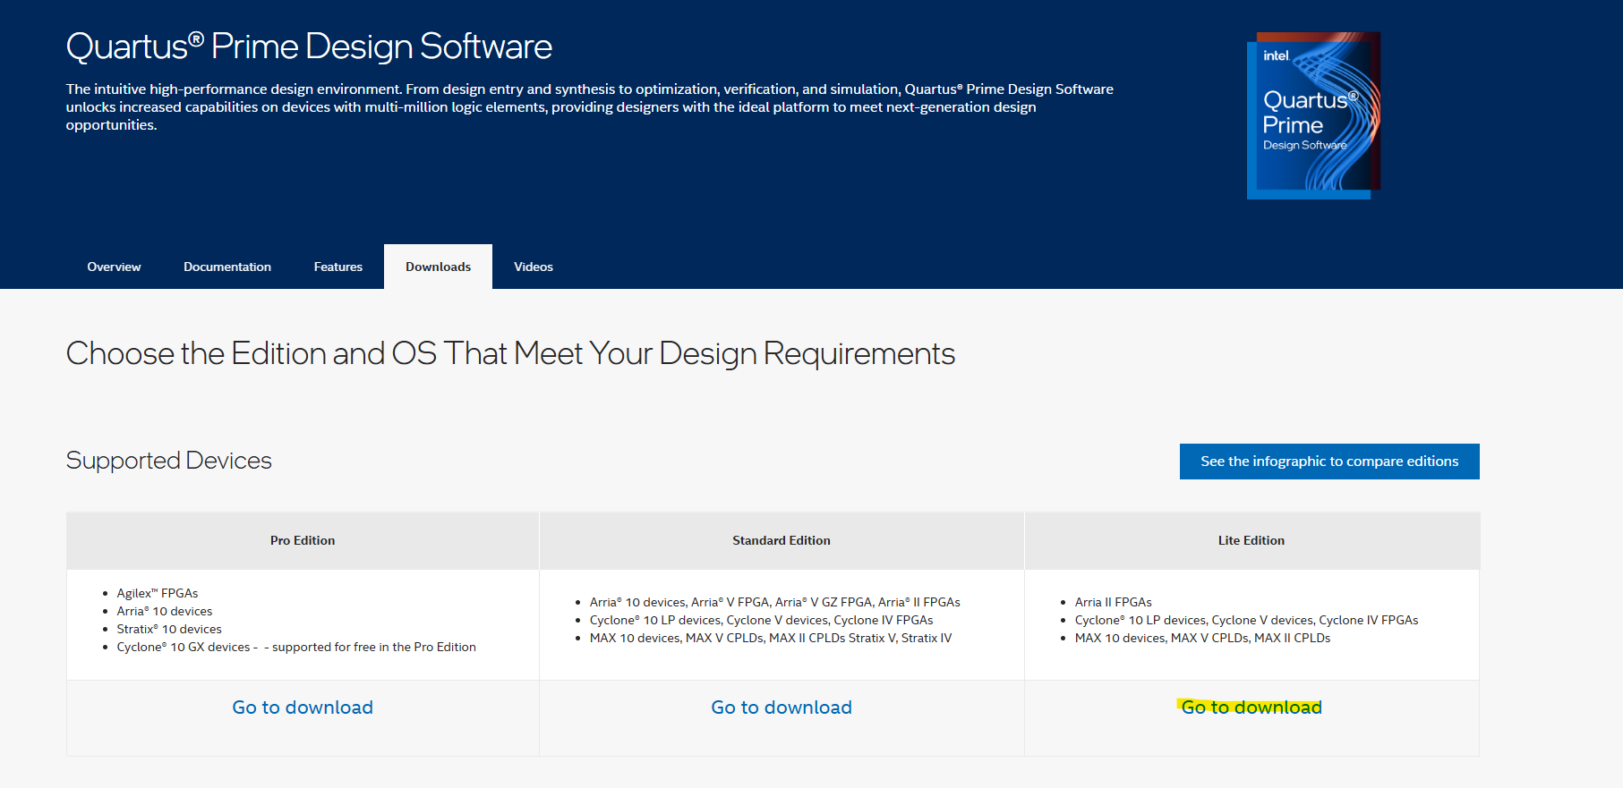This screenshot has width=1623, height=788.
Task: Click Cyclone 10 GX devices list item
Action: pos(296,647)
